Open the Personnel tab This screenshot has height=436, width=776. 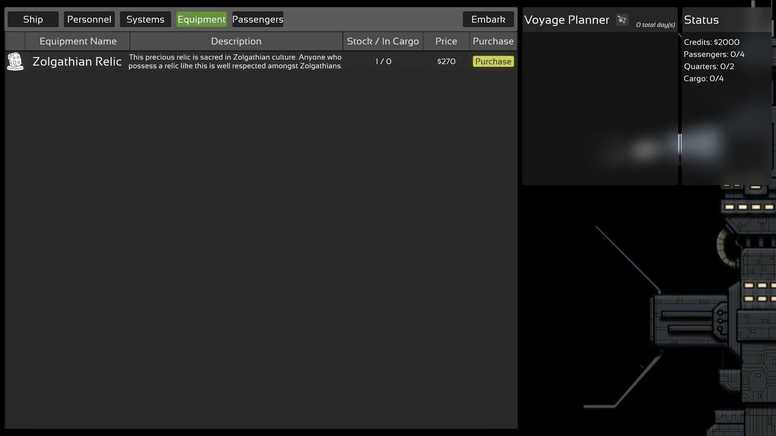pos(89,19)
